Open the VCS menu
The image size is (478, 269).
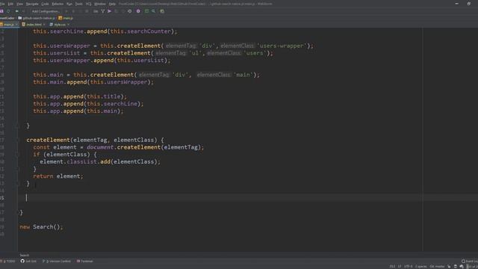88,4
